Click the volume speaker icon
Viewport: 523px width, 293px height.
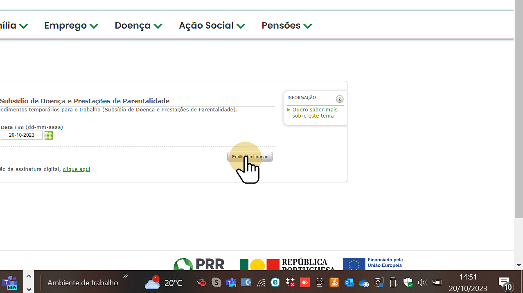(422, 282)
